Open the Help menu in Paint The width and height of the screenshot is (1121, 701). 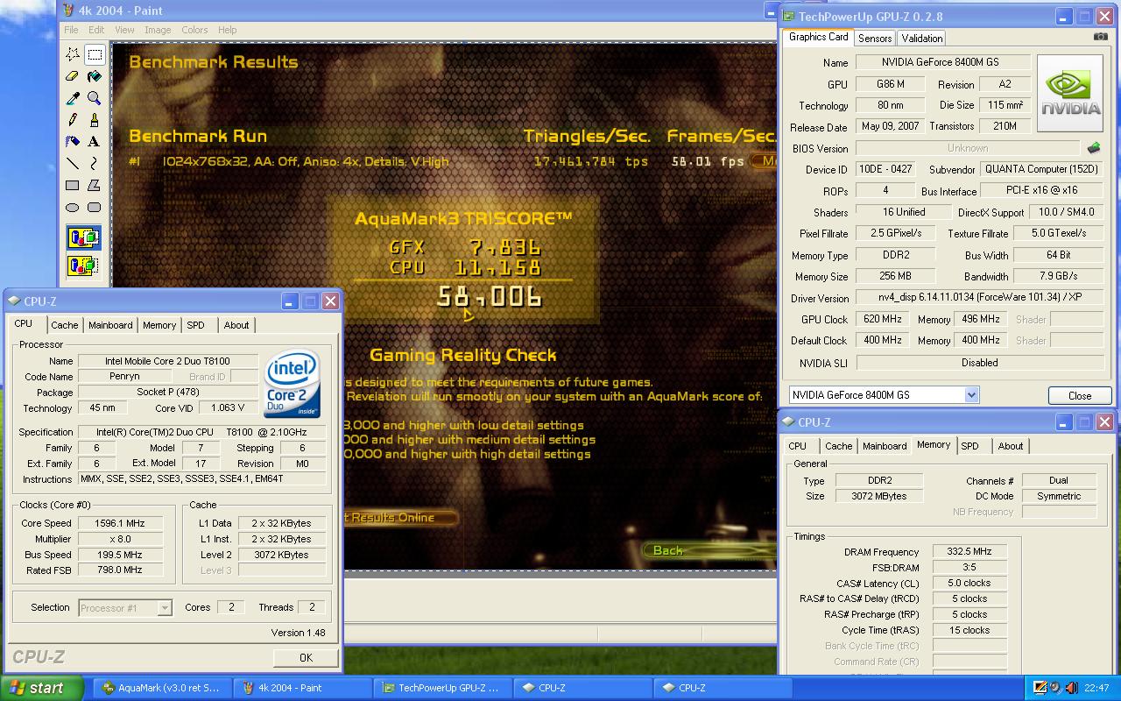tap(227, 30)
